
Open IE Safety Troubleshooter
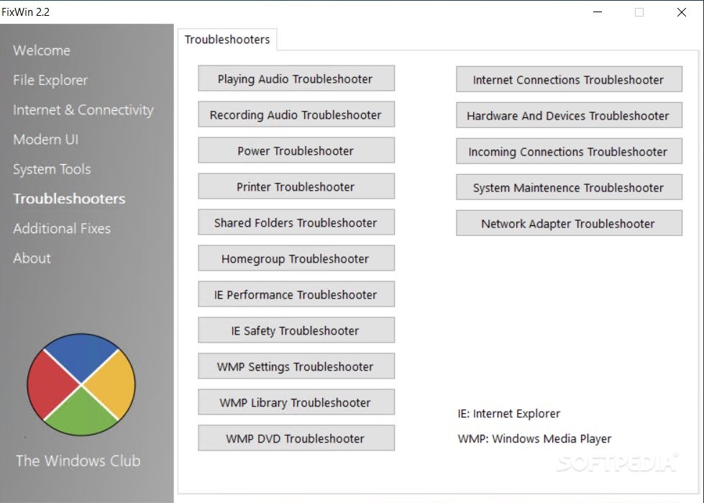pyautogui.click(x=296, y=330)
